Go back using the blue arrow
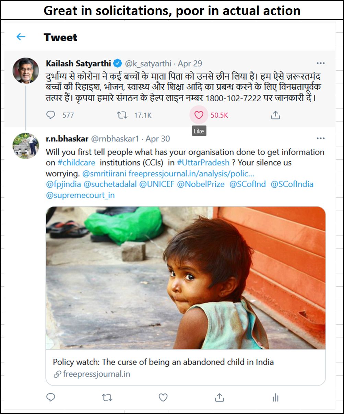 coord(21,37)
